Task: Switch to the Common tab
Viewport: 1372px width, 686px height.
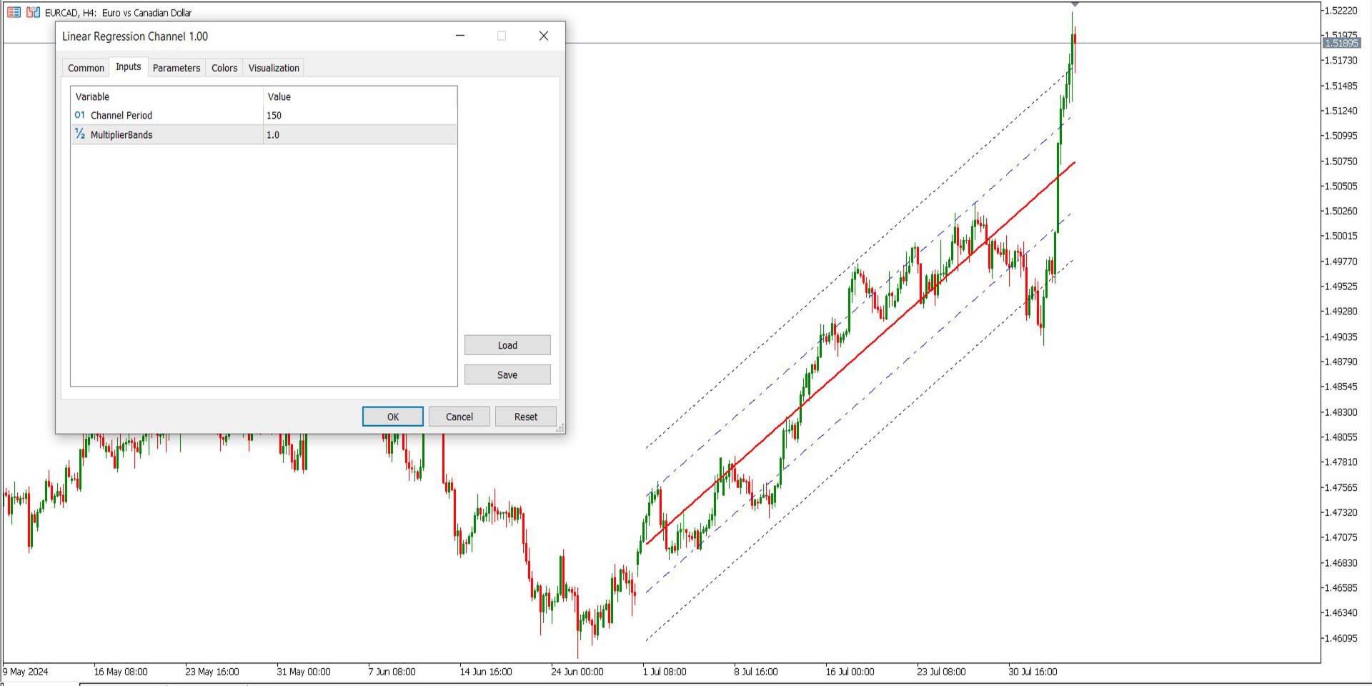Action: tap(85, 67)
